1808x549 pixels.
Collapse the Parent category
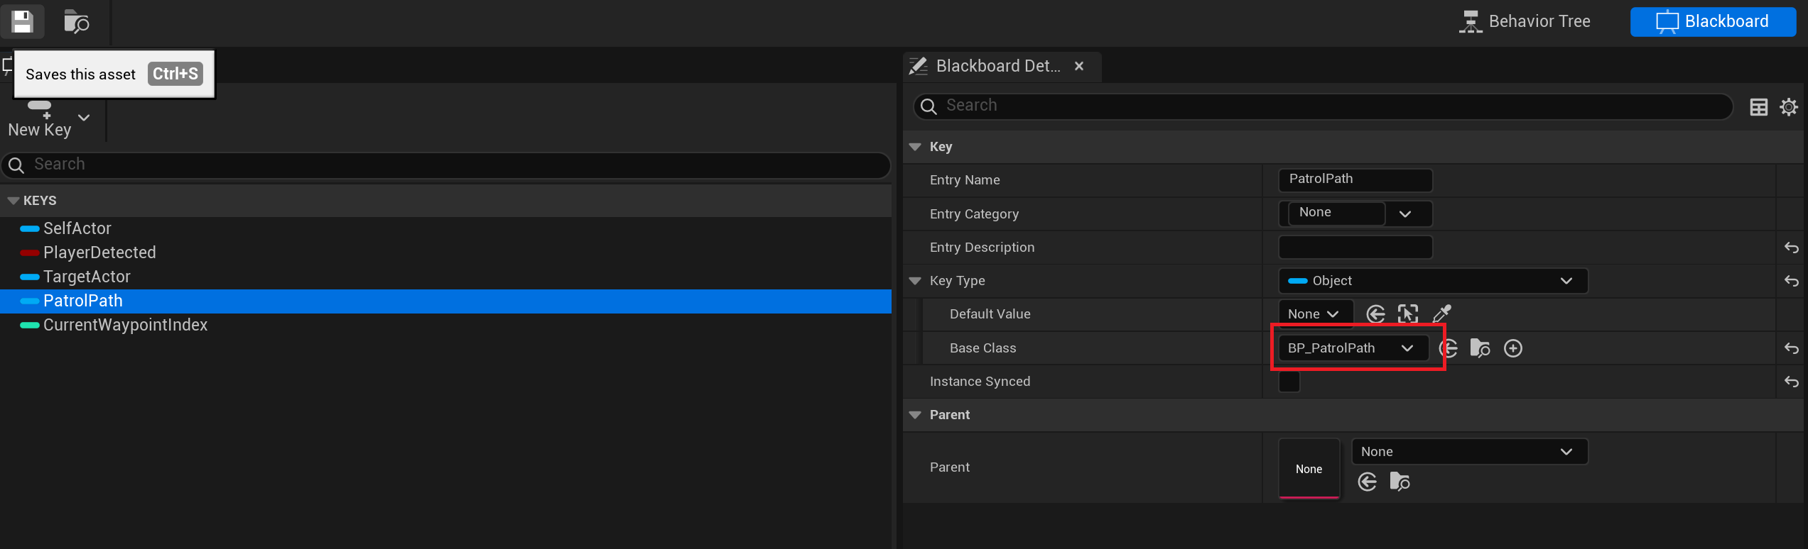pyautogui.click(x=915, y=415)
